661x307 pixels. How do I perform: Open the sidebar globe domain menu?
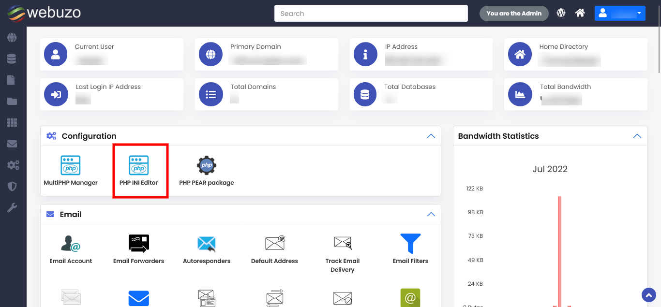pos(12,37)
